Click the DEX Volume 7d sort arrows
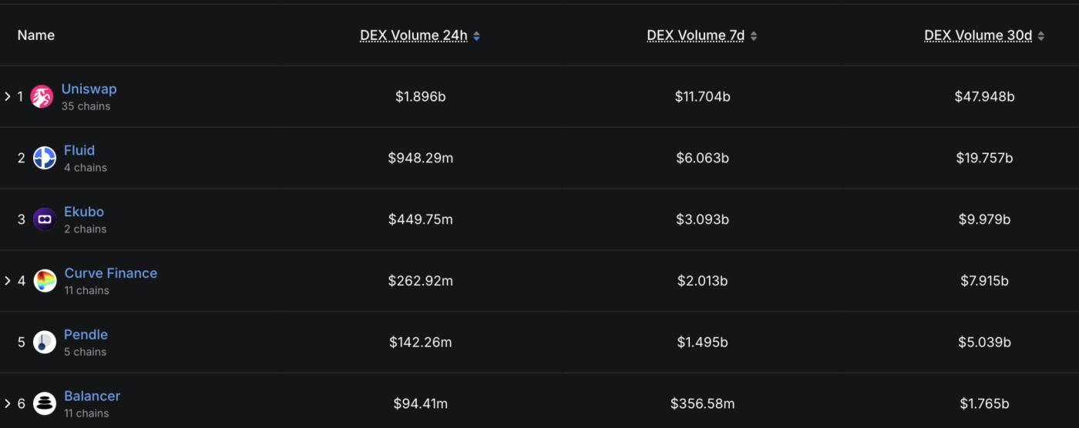1079x428 pixels. point(754,35)
